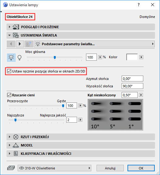The image size is (160, 175).
Task: Click the light settings panel icon
Action: (x=16, y=35)
